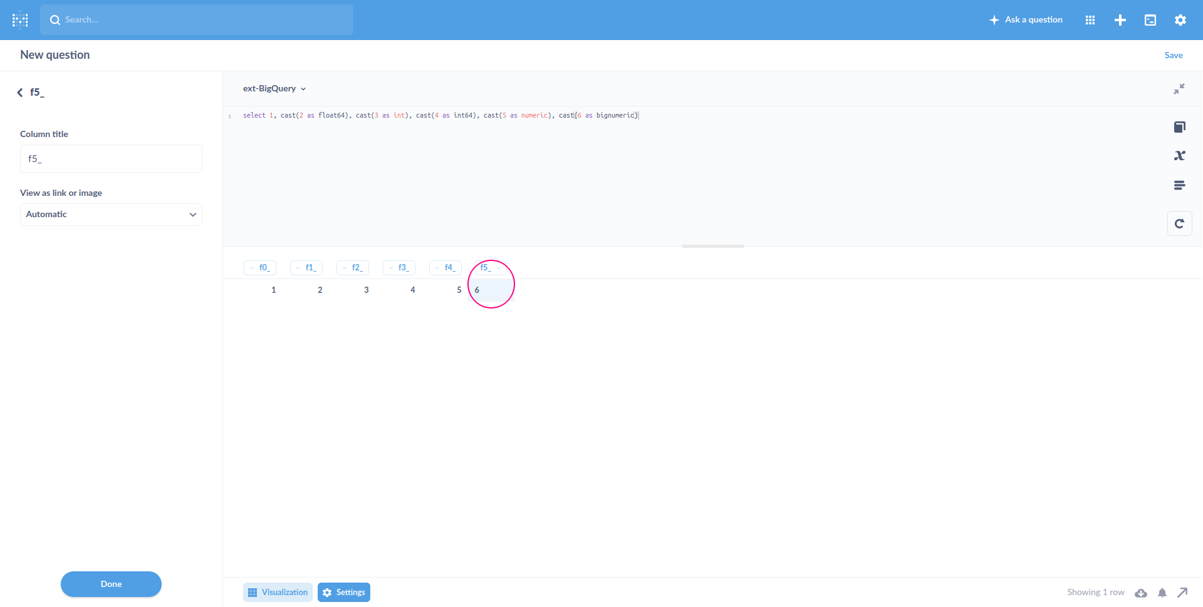
Task: Create an alert with the bell icon
Action: tap(1162, 593)
